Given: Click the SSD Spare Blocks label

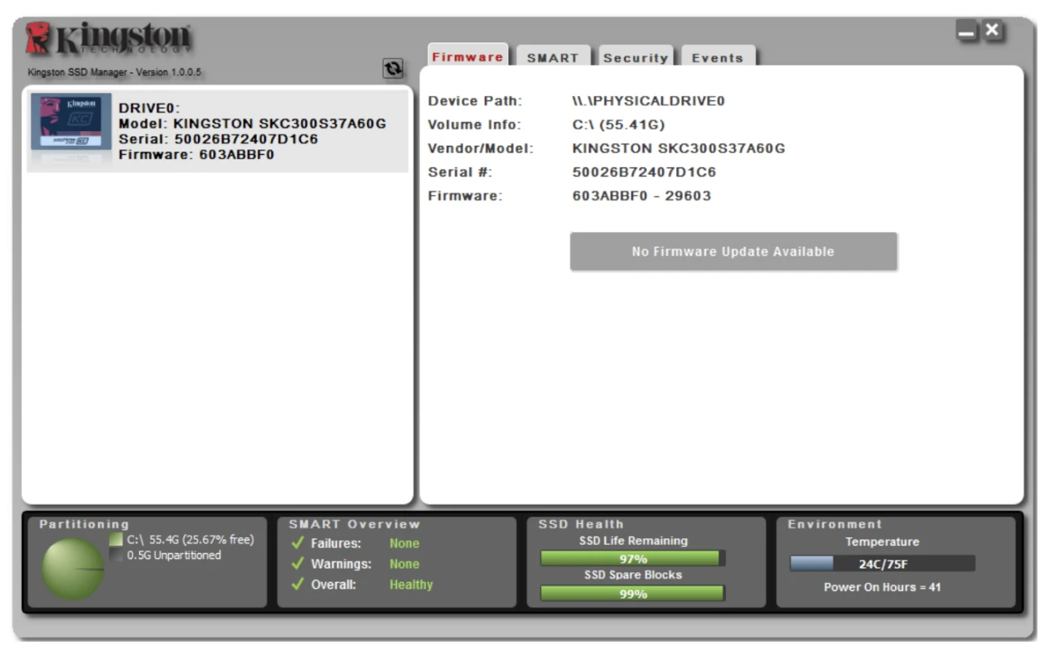Looking at the screenshot, I should 633,575.
